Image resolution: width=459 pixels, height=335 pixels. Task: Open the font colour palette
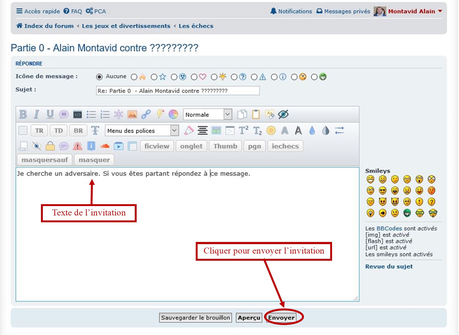[173, 115]
